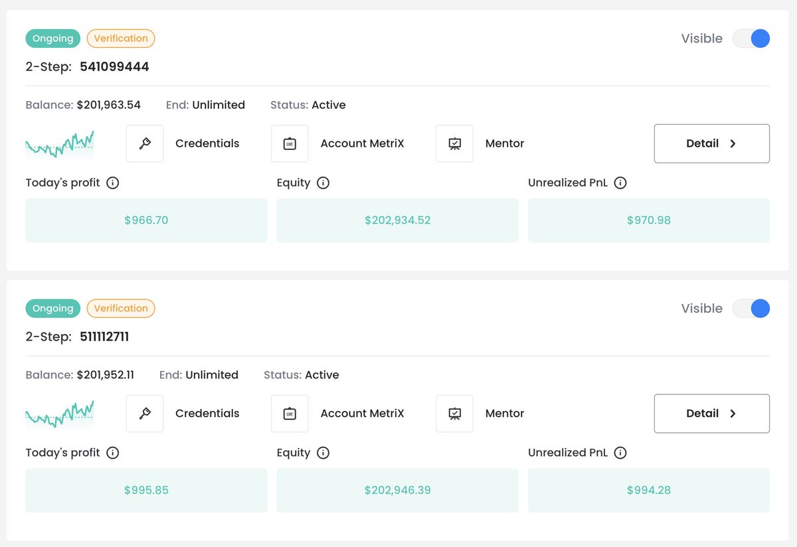The image size is (797, 547).
Task: Click Unrealized PnL info icon for 511112711
Action: pos(620,453)
